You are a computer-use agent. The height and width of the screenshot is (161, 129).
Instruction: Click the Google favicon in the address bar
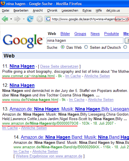pyautogui.click(x=48, y=19)
